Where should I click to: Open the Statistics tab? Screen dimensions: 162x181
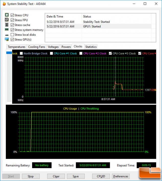(91, 47)
